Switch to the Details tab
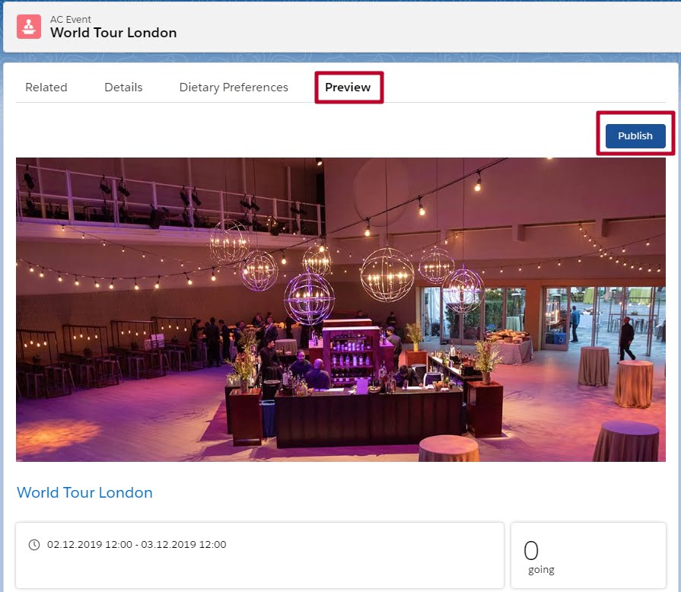Image resolution: width=681 pixels, height=592 pixels. pyautogui.click(x=123, y=88)
